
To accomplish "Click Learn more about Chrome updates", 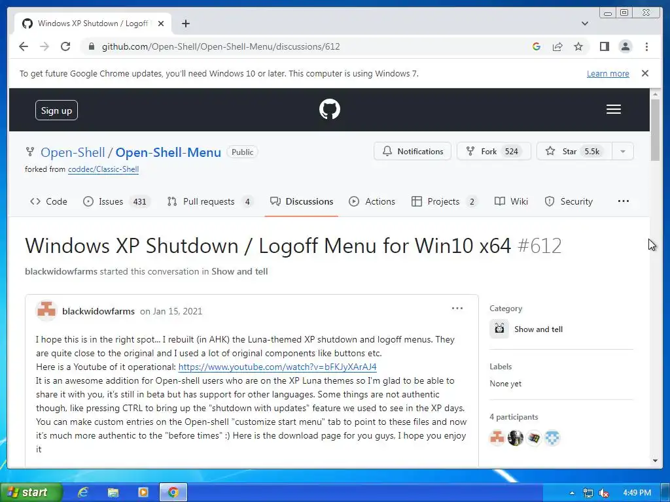I will [x=608, y=73].
